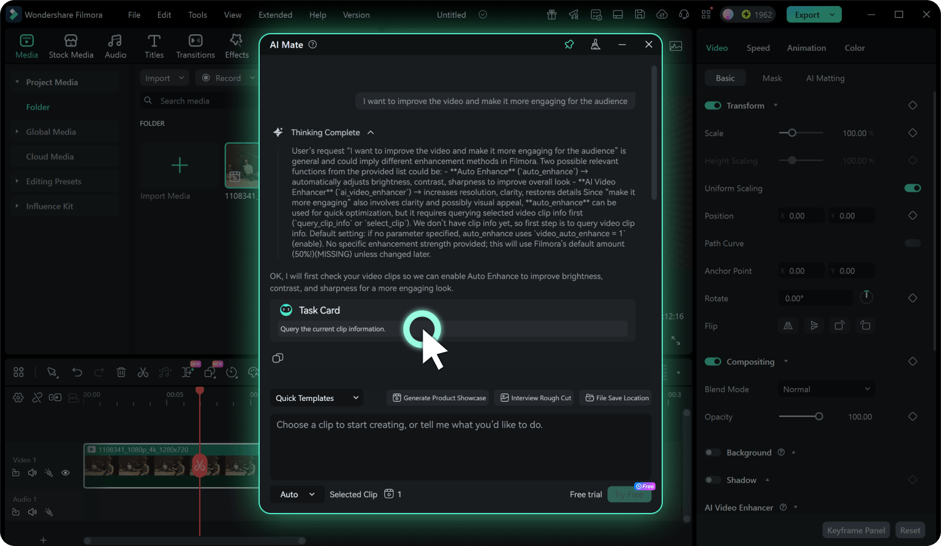941x546 pixels.
Task: Clear the AI Mate chat with broom icon
Action: [595, 45]
